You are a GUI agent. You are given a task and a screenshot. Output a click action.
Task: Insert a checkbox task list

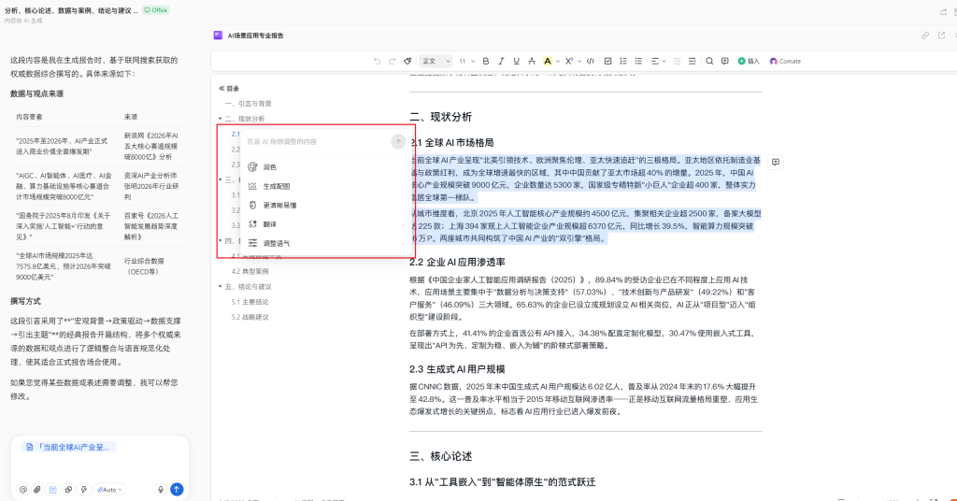point(607,61)
